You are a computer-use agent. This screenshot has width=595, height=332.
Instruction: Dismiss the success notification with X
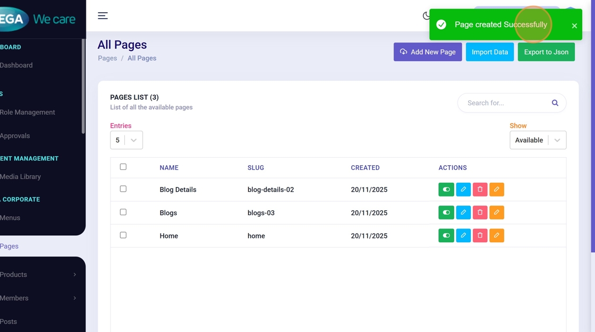click(574, 25)
